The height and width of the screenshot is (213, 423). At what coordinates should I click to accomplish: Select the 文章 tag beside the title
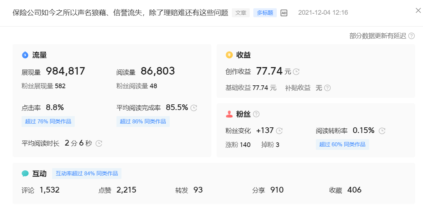pyautogui.click(x=240, y=13)
